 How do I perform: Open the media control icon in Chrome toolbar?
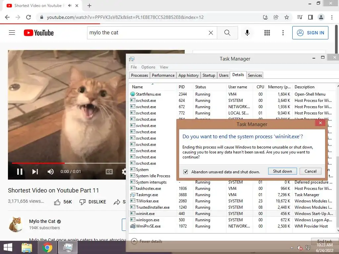click(300, 17)
